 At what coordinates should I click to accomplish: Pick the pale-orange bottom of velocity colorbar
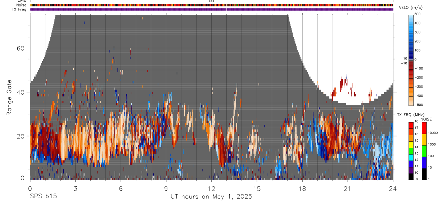pyautogui.click(x=411, y=101)
